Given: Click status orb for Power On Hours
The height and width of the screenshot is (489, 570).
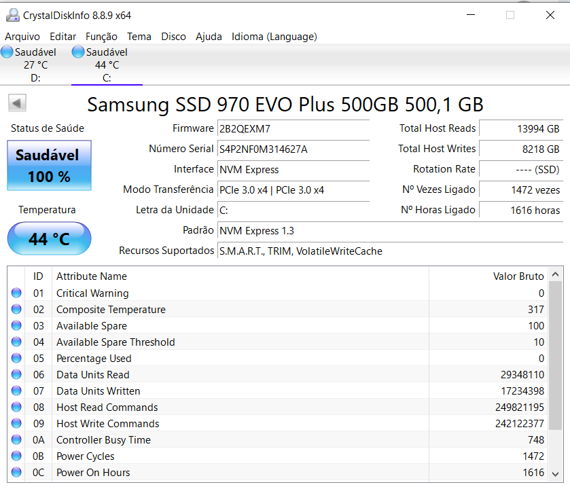Looking at the screenshot, I should (16, 472).
